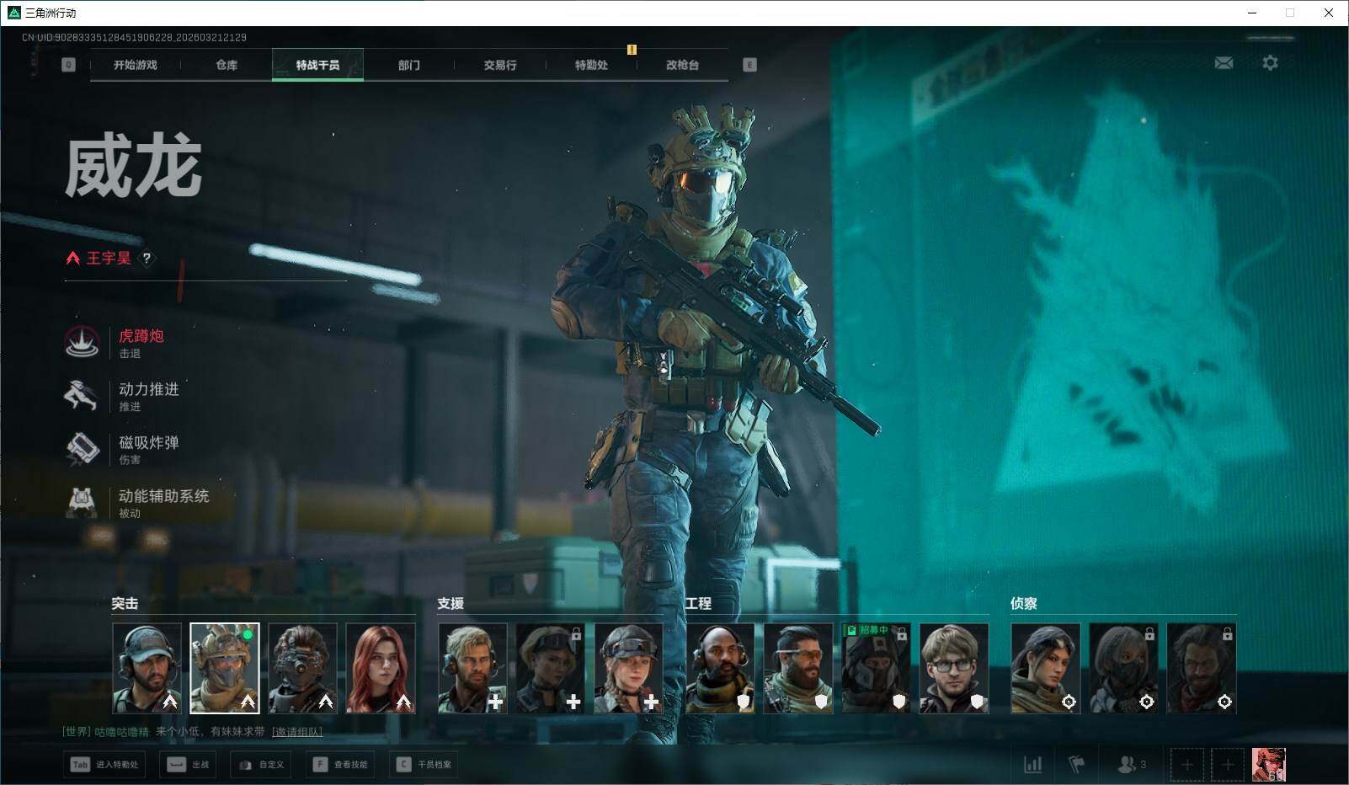This screenshot has width=1349, height=785.
Task: Click the 突击 class heading
Action: click(x=125, y=604)
